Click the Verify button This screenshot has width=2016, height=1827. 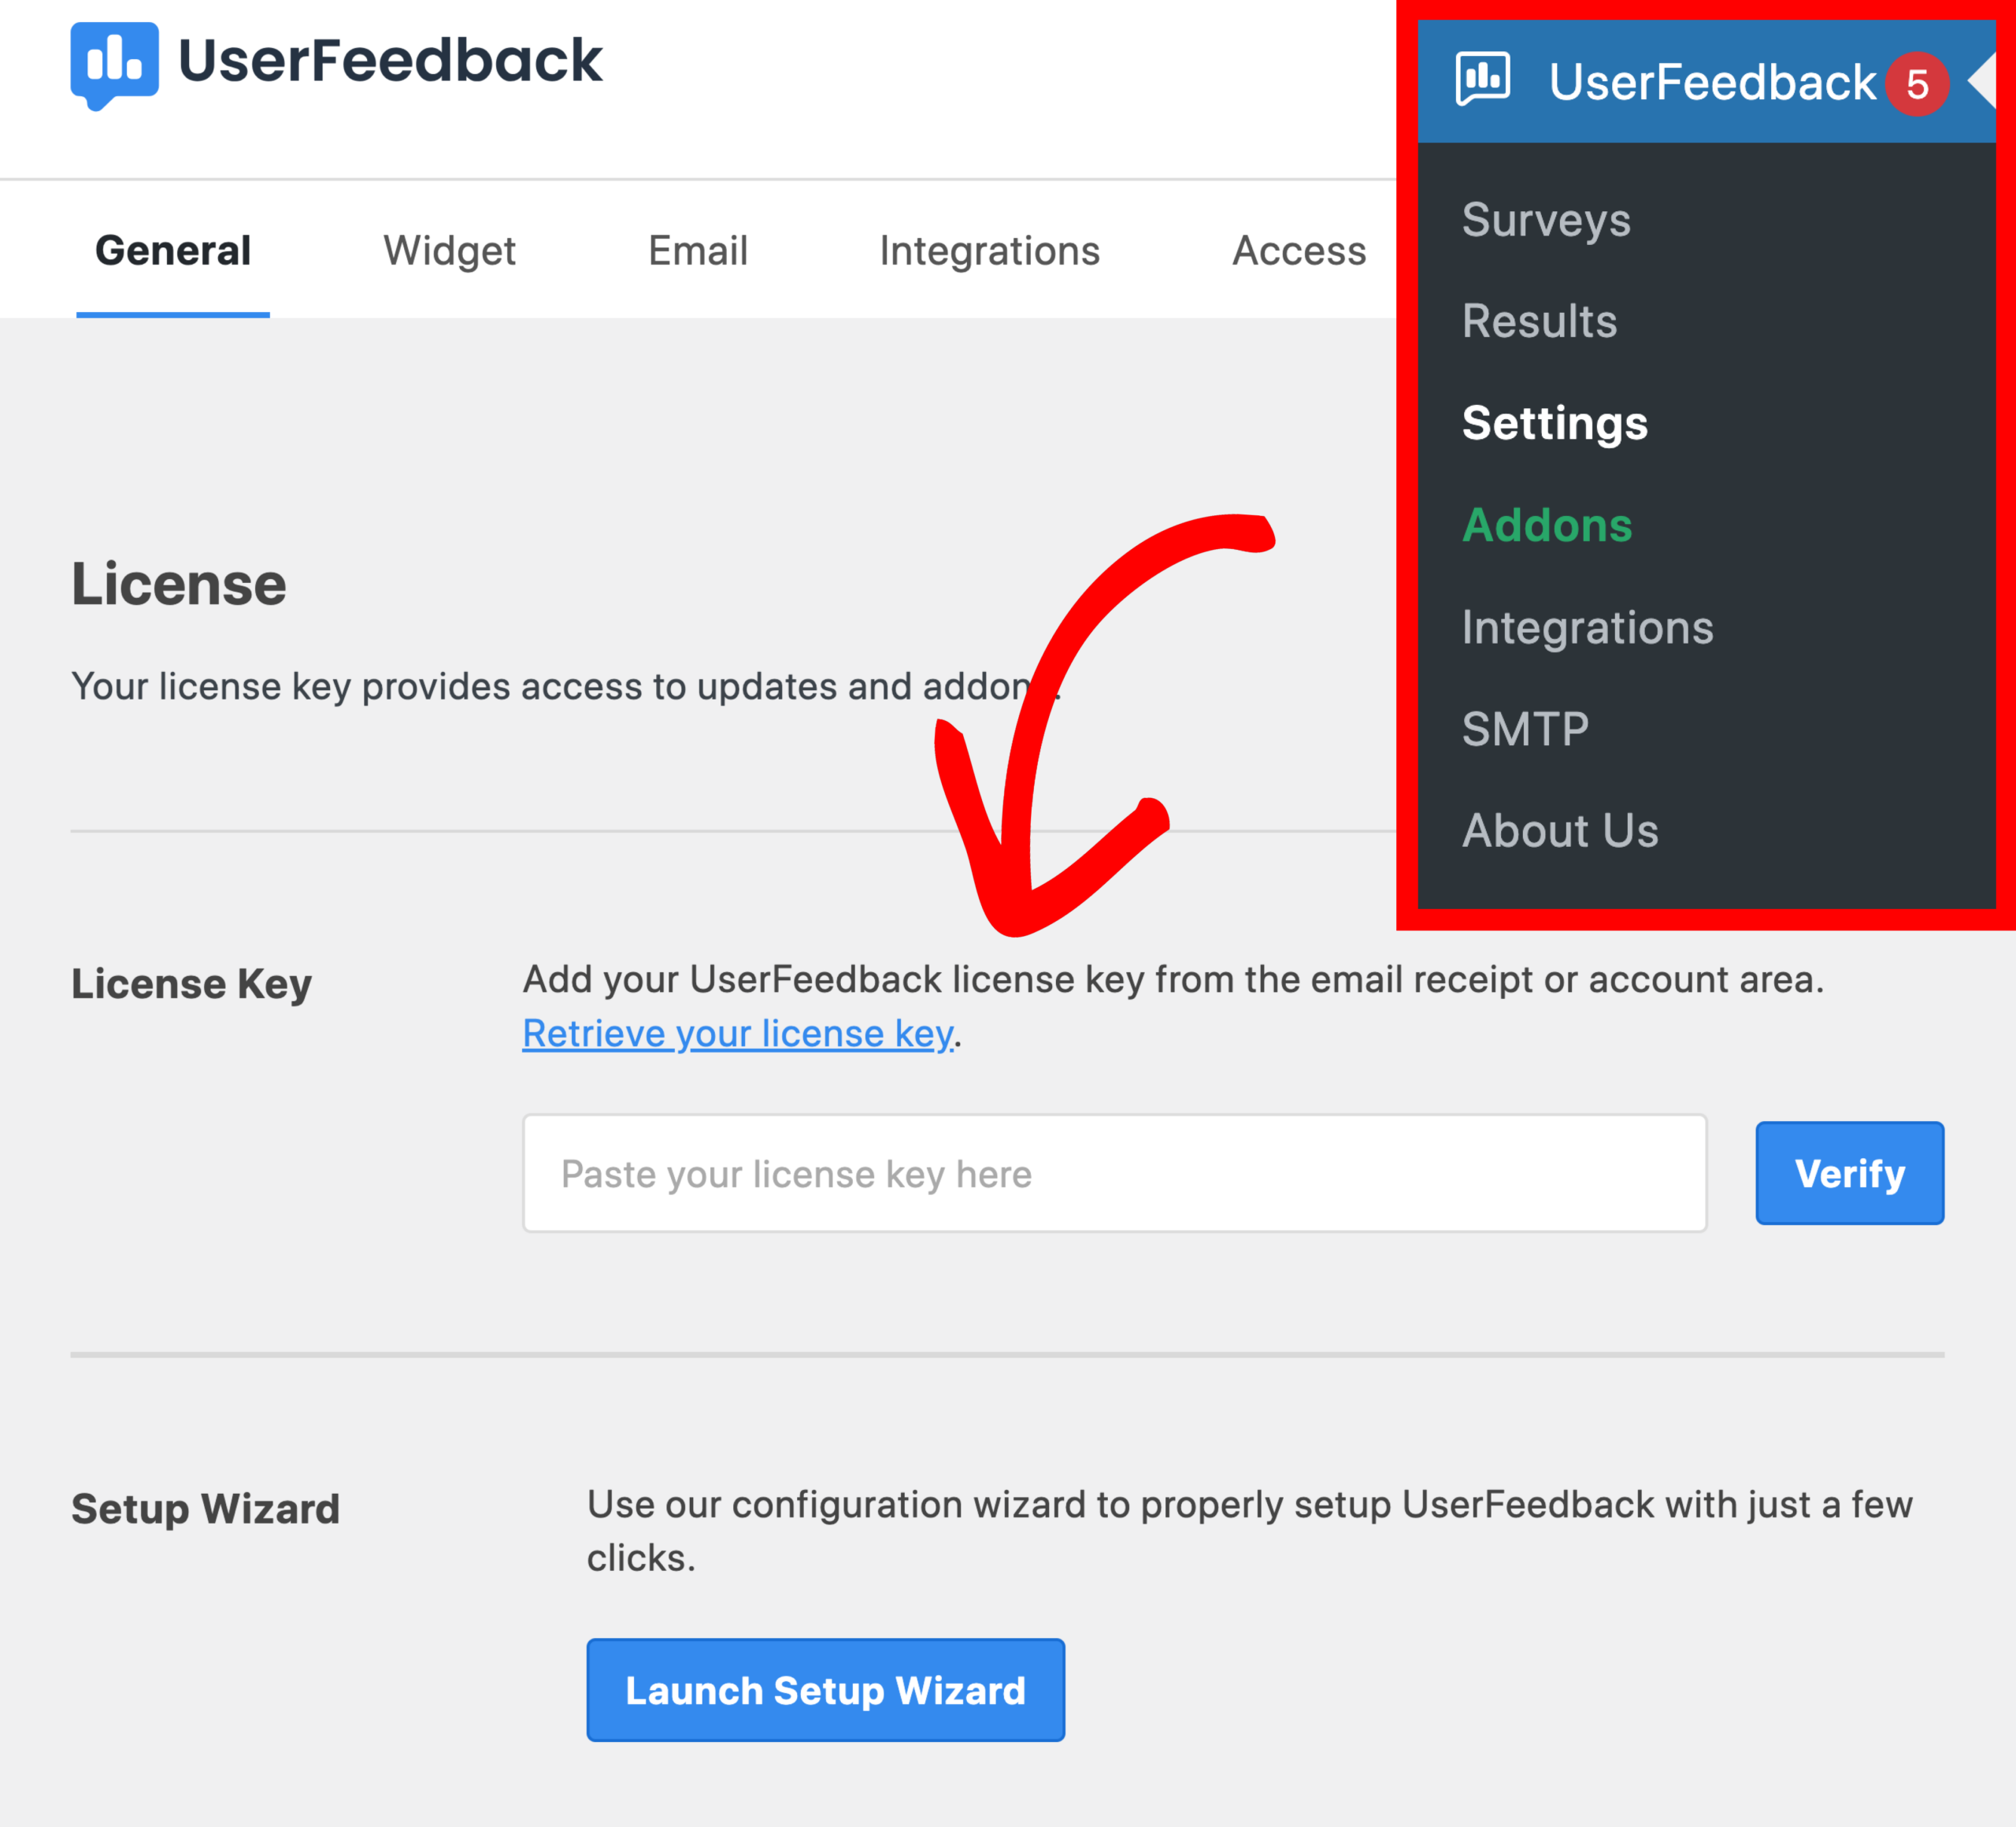point(1849,1174)
